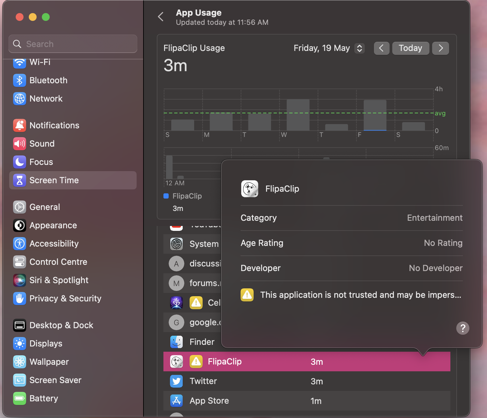Click the Sound speaker icon
Image resolution: width=487 pixels, height=418 pixels.
(x=20, y=144)
